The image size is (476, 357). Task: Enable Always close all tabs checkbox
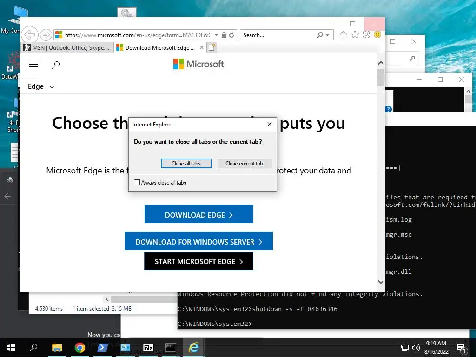137,182
